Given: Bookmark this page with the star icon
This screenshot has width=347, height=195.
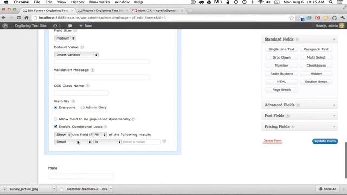Looking at the screenshot, I should [x=292, y=18].
